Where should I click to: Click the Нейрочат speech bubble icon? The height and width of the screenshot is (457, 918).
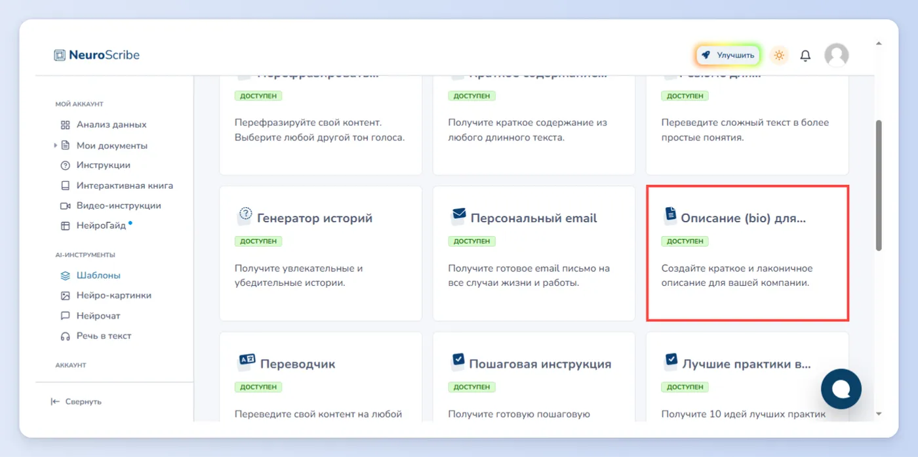coord(65,315)
